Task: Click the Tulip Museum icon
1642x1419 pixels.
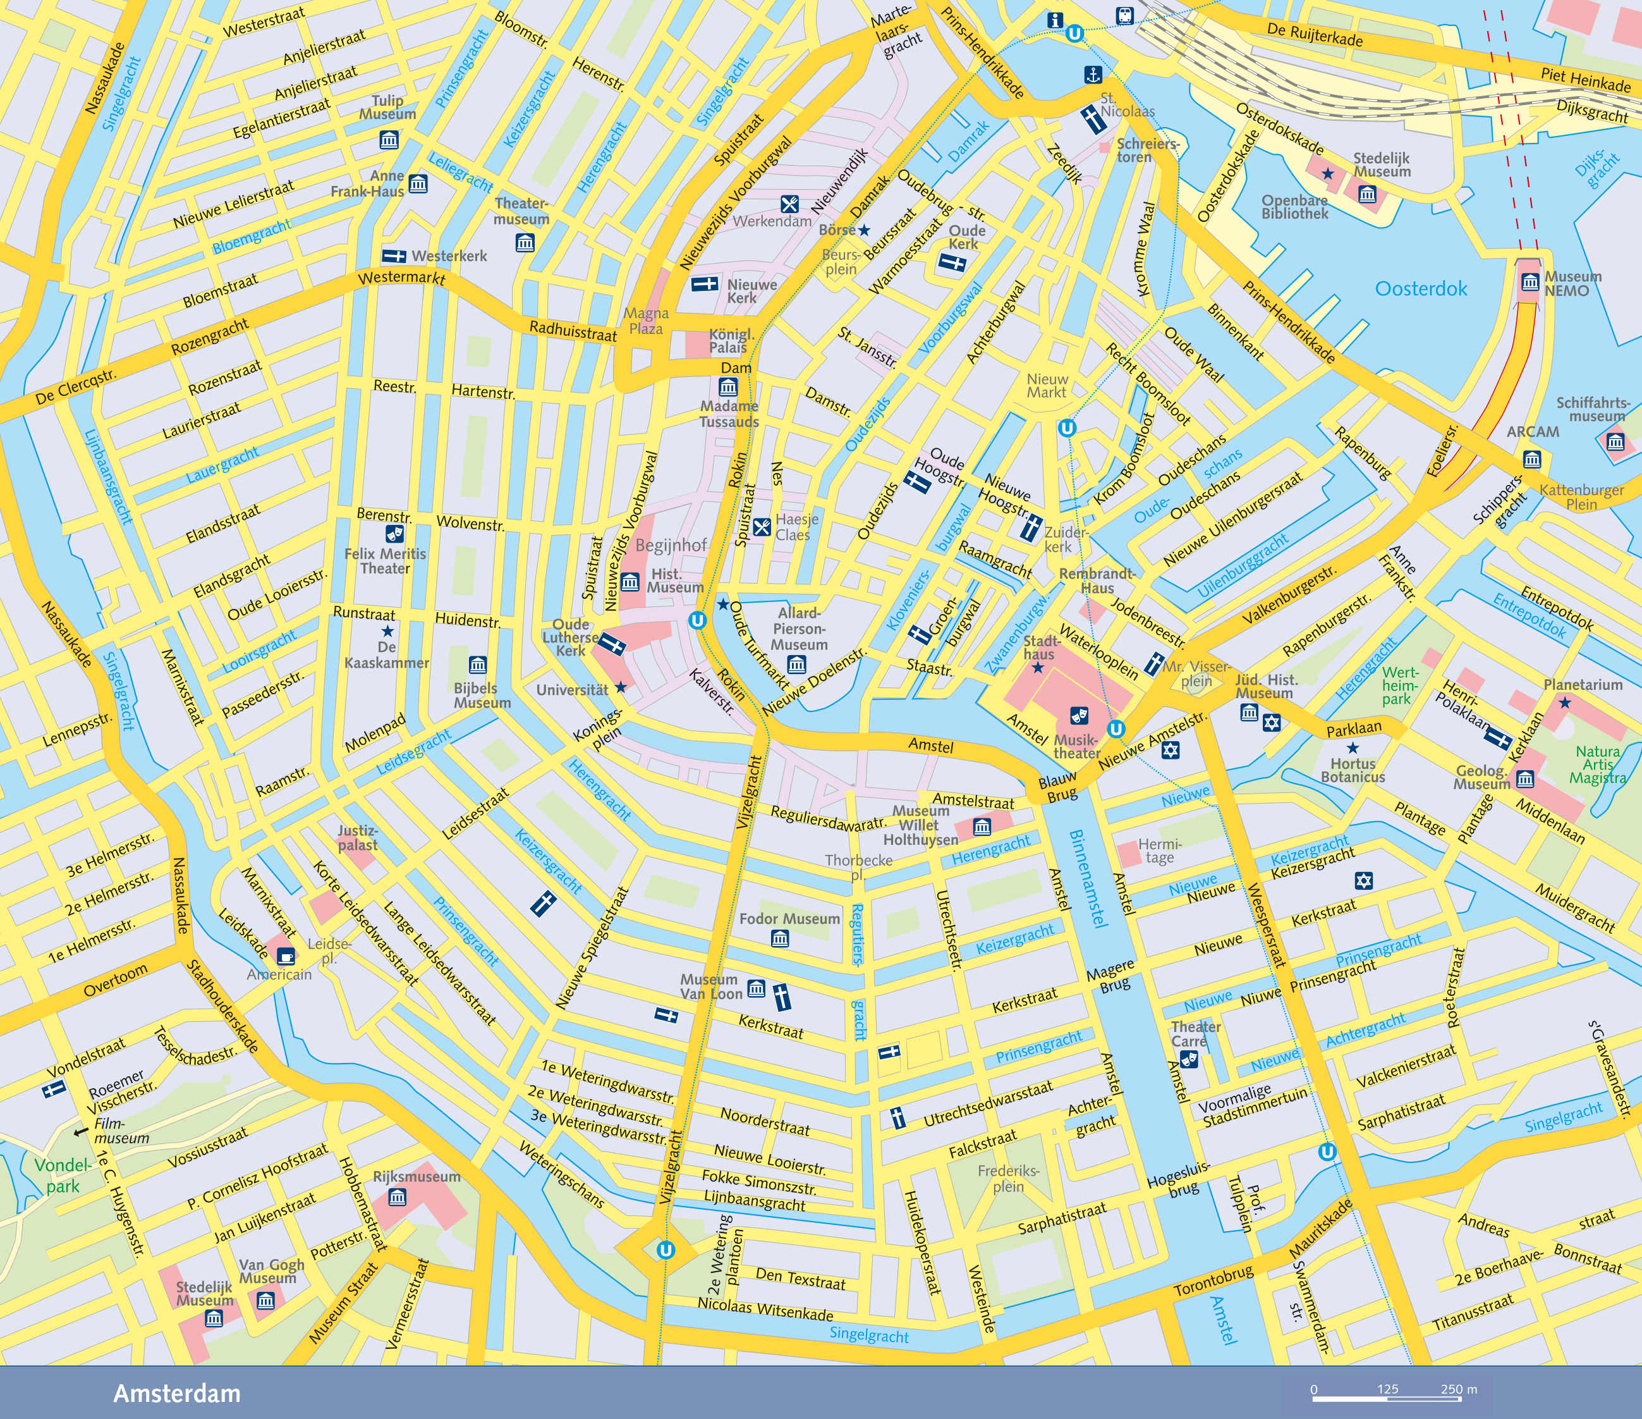Action: click(x=388, y=140)
